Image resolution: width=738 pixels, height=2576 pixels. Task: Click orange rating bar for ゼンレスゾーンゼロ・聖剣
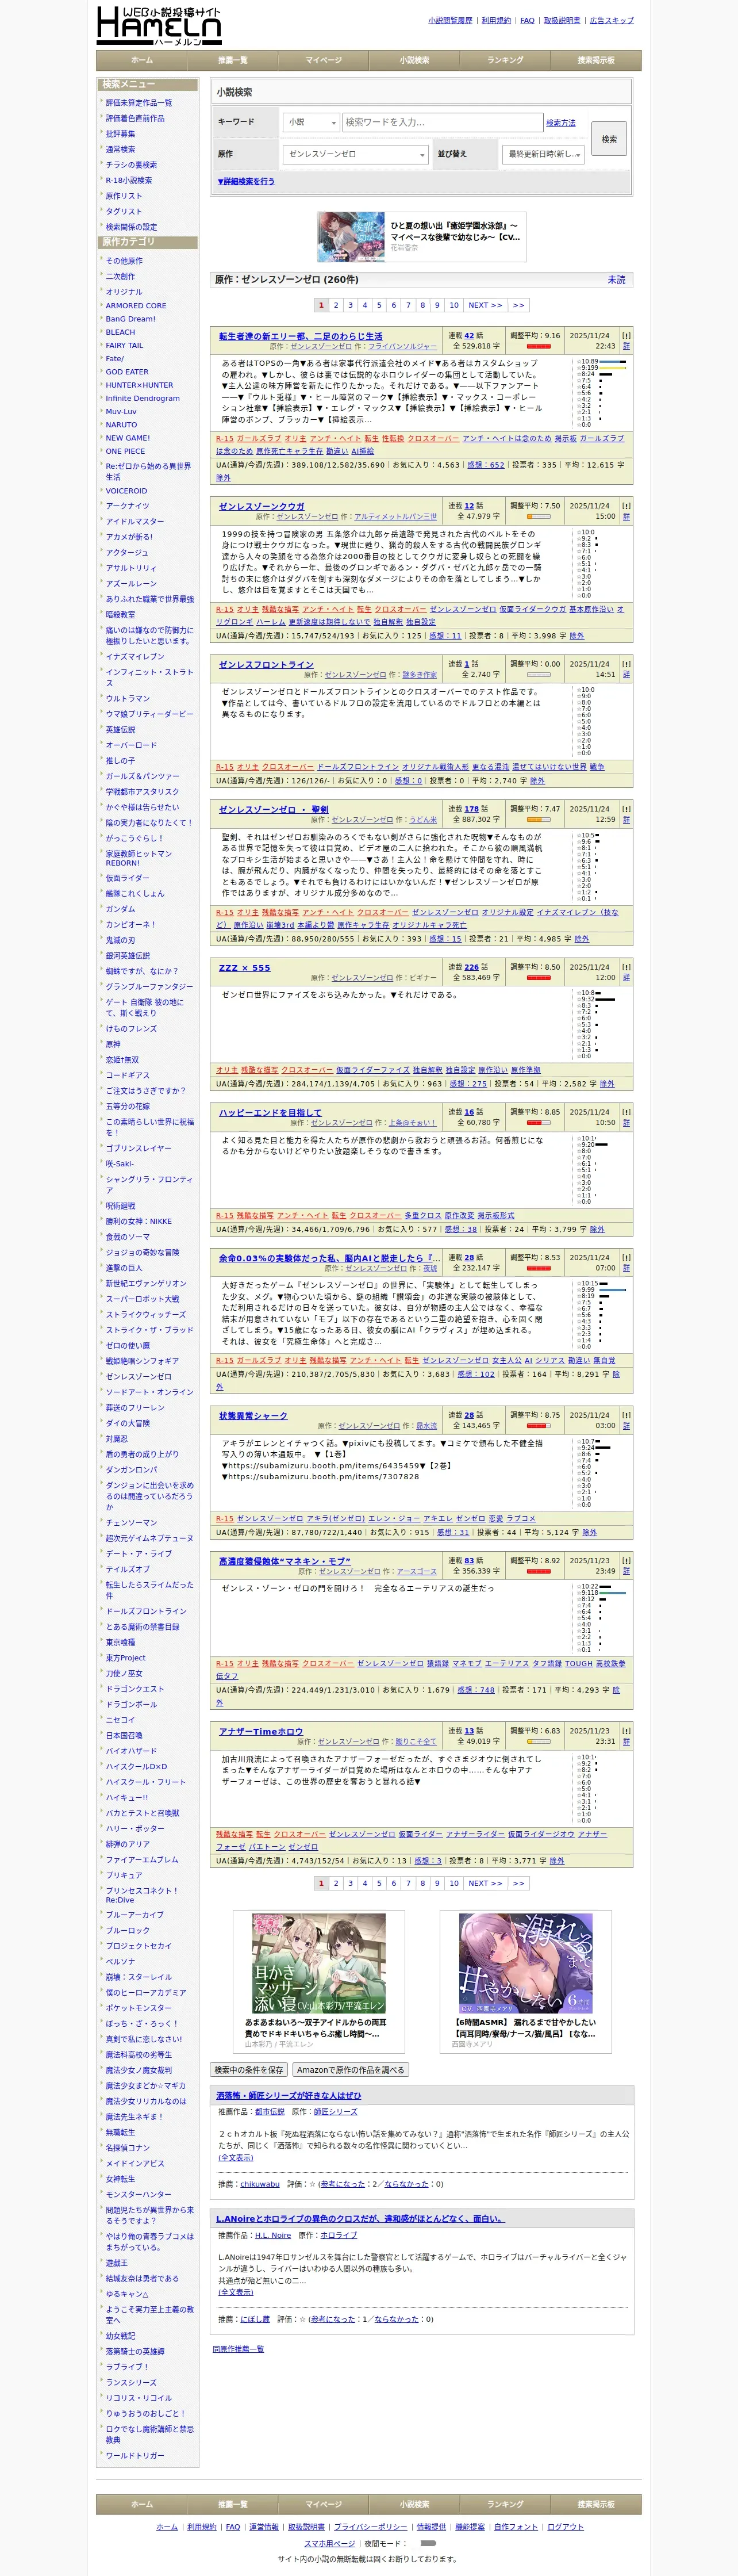(538, 819)
